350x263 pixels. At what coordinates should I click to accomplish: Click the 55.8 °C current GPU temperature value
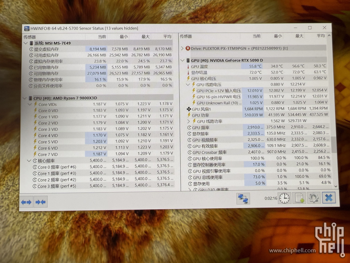(255, 66)
